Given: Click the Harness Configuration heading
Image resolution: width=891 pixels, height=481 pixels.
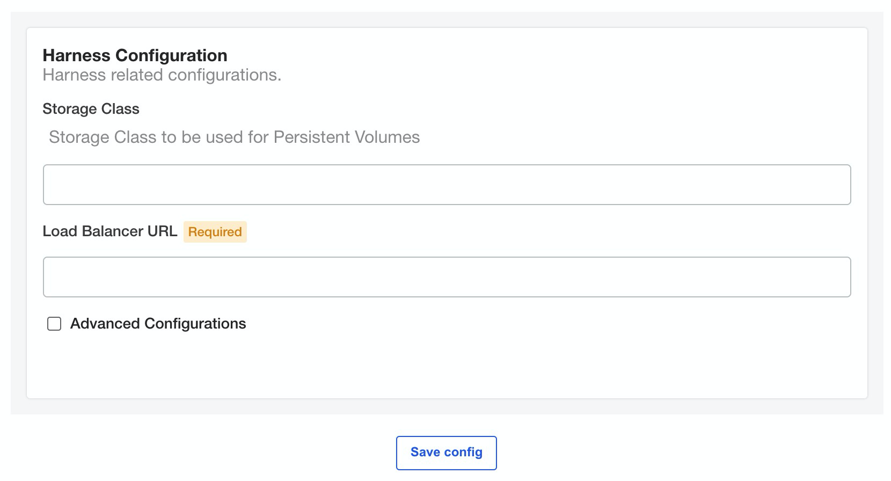Looking at the screenshot, I should [135, 55].
